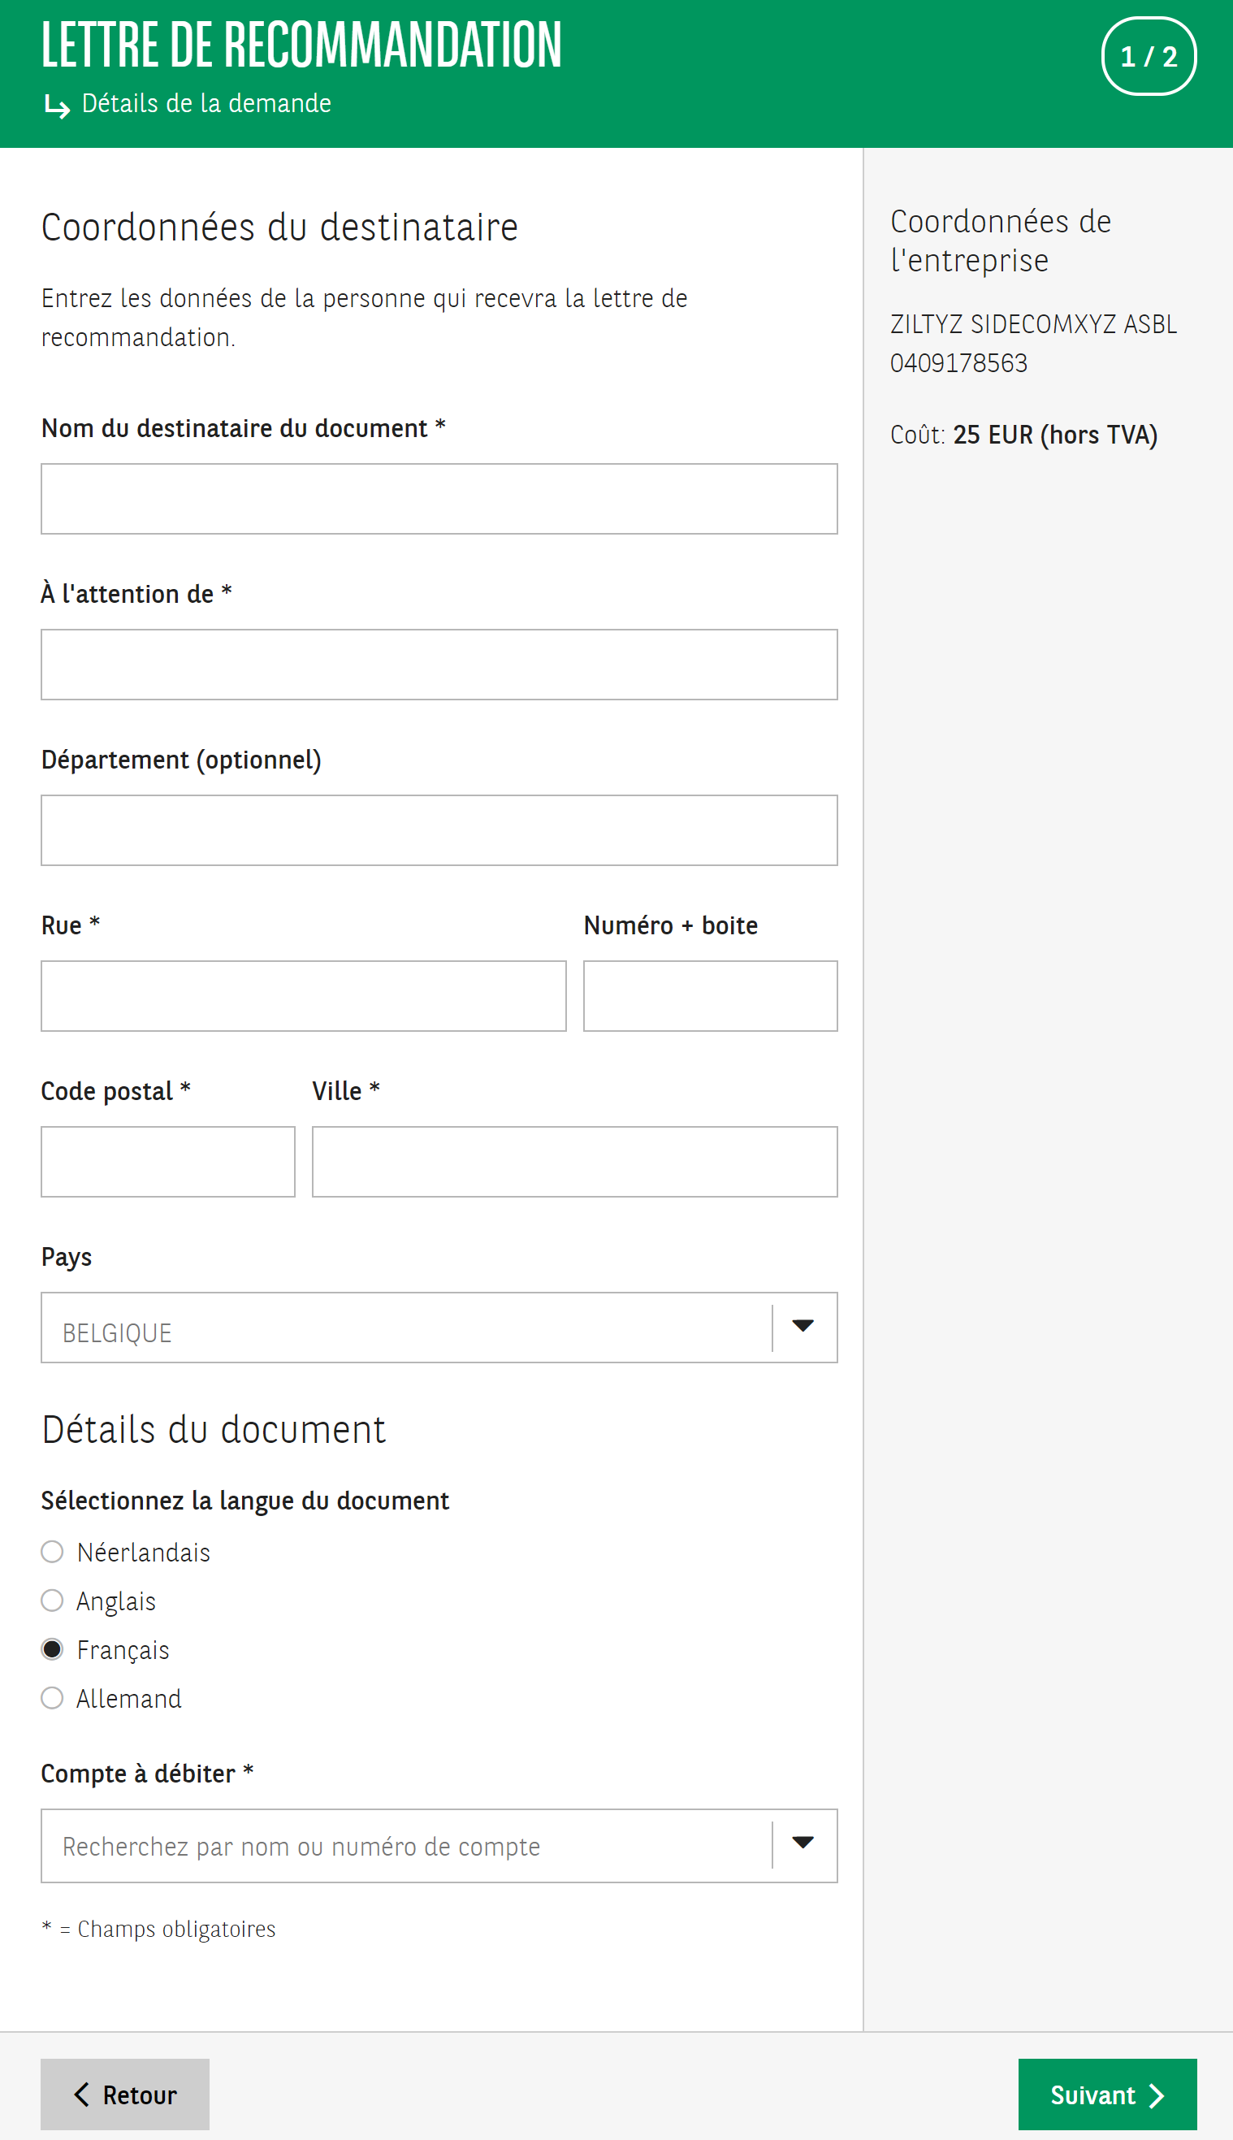Click the account search field placeholder text

click(x=301, y=1846)
